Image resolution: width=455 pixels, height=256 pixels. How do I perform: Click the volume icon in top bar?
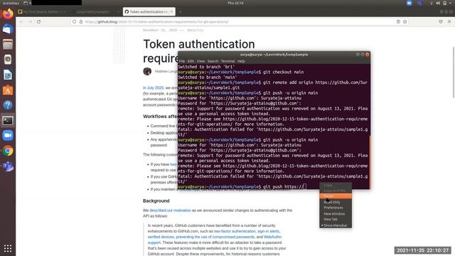(438, 3)
